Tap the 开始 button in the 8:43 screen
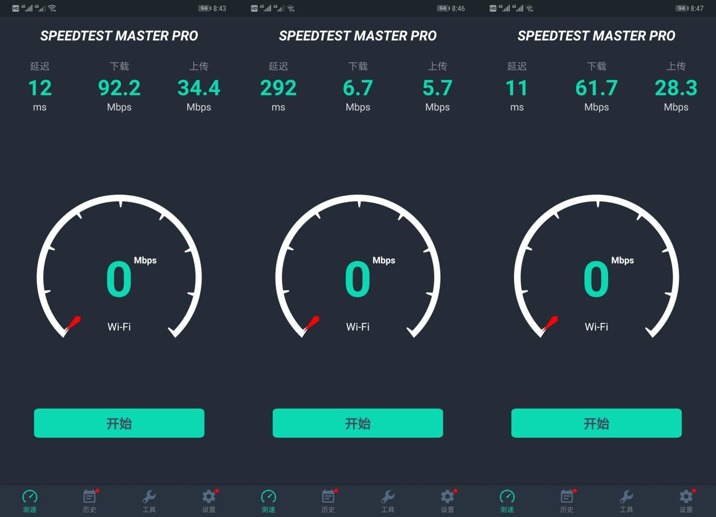The width and height of the screenshot is (716, 517). pos(119,423)
